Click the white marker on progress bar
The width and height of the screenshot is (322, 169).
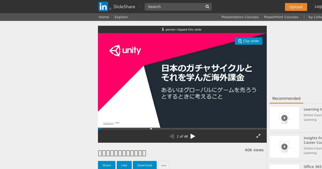tap(151, 129)
